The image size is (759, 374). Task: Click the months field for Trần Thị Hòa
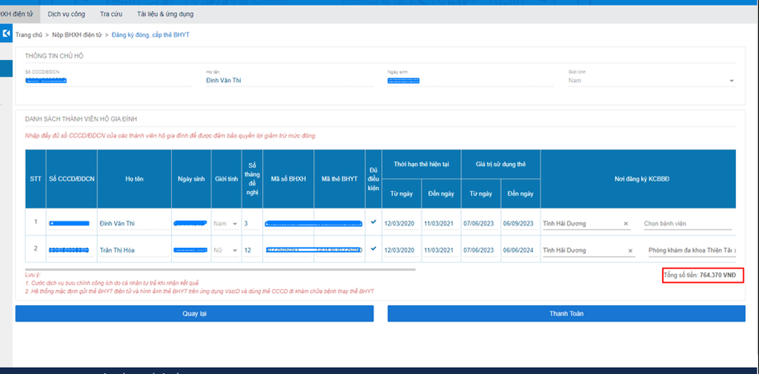point(251,250)
